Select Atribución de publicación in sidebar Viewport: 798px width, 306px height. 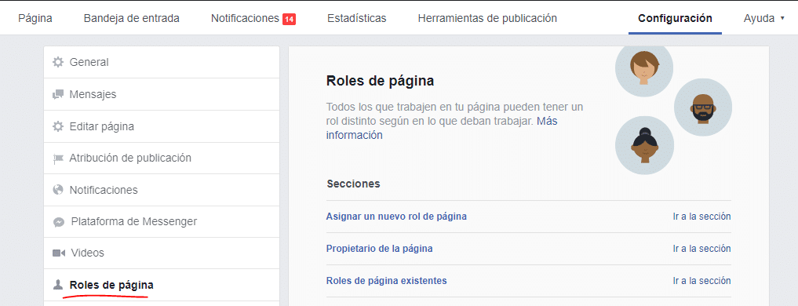tap(162, 158)
